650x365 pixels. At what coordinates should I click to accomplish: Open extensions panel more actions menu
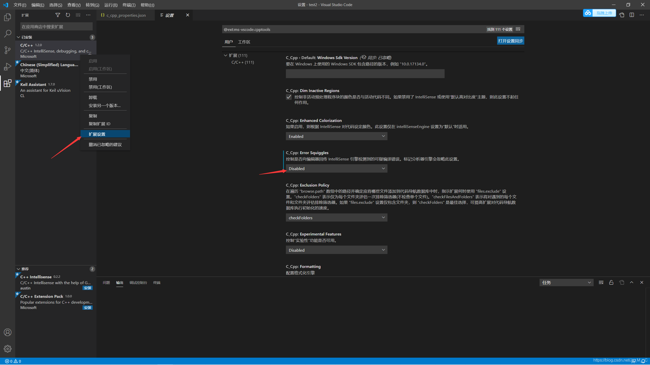[x=88, y=15]
